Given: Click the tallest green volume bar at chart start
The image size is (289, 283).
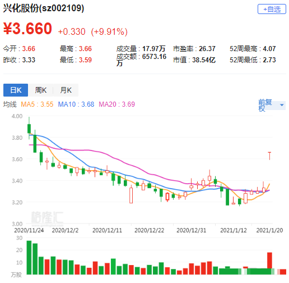Looking at the screenshot, I should tap(29, 258).
